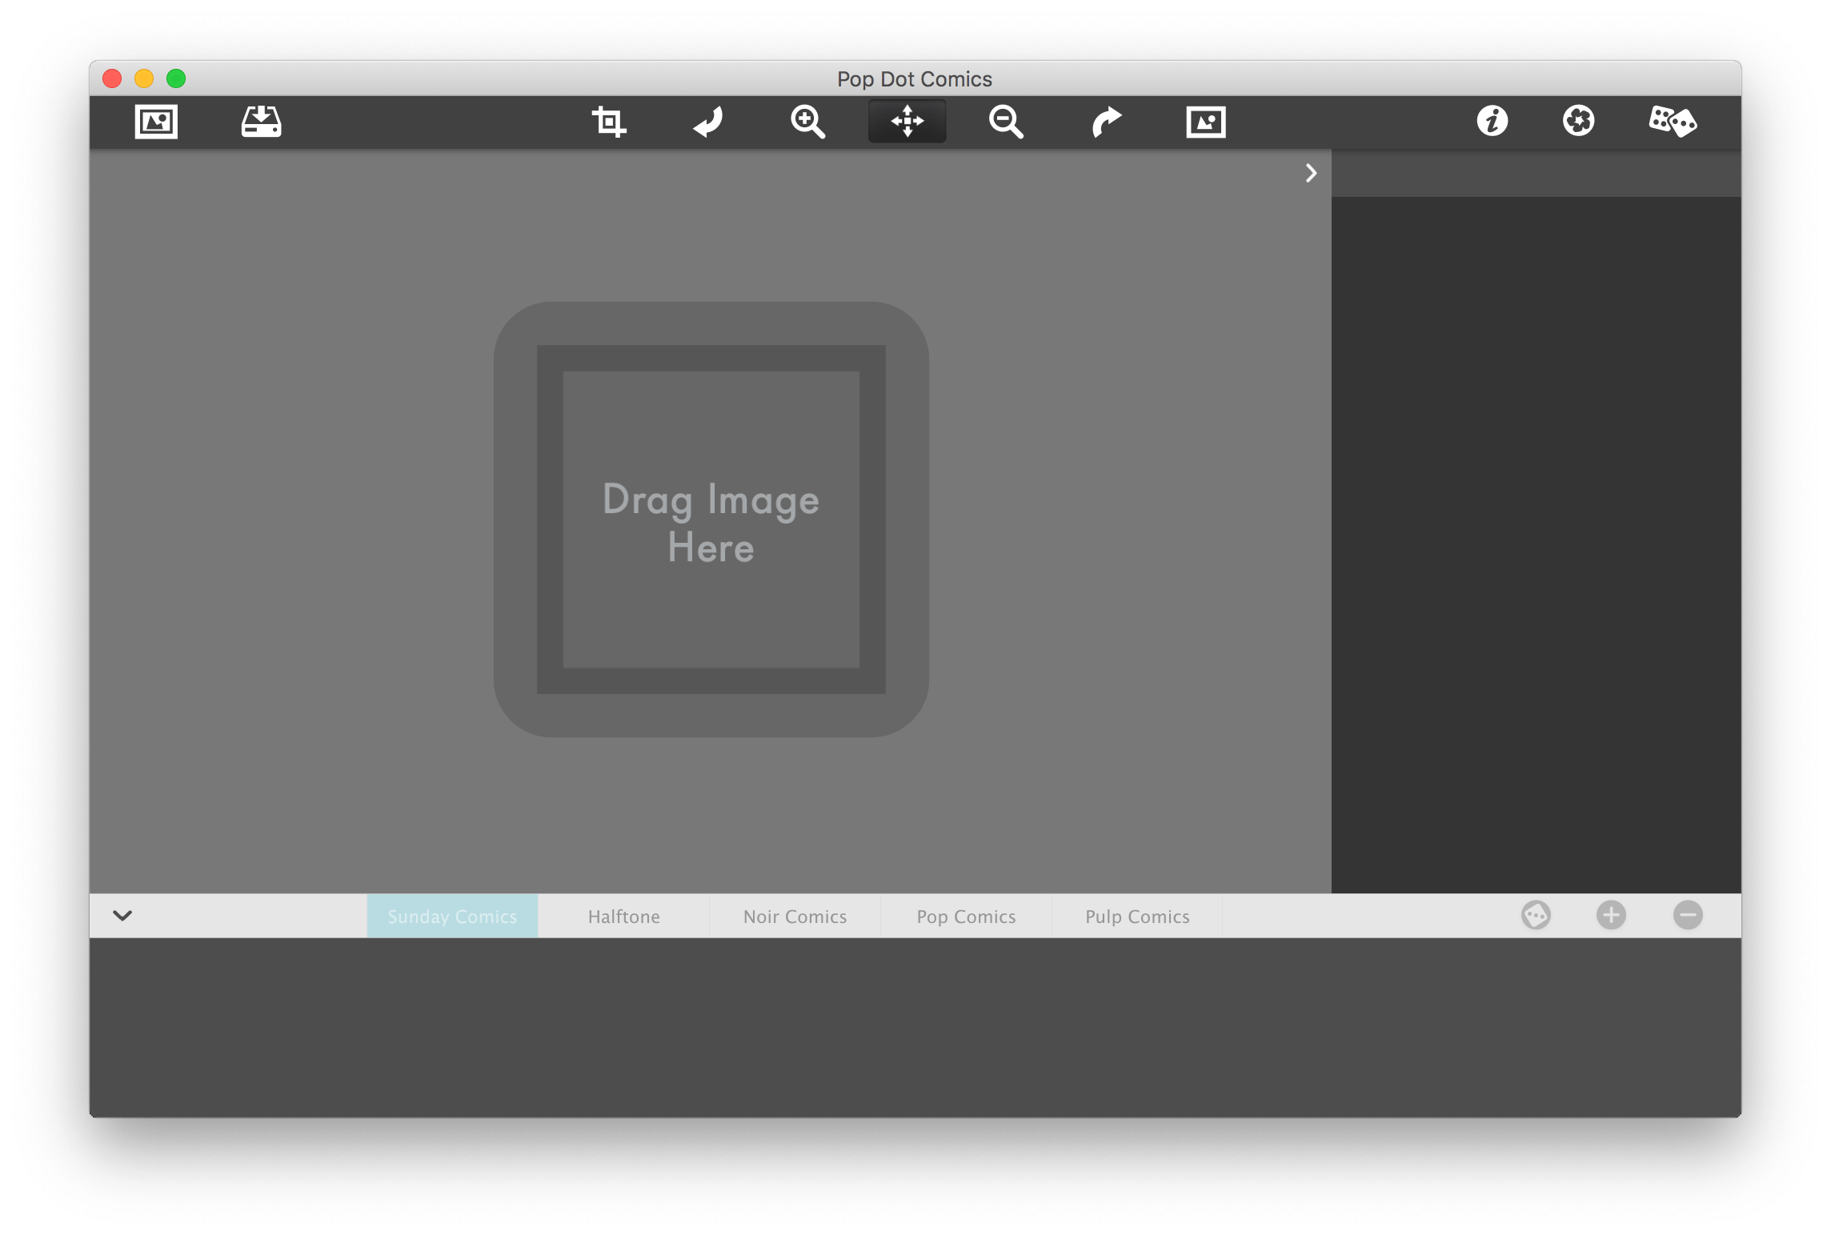The image size is (1831, 1236).
Task: Select the Sunday Comics tab
Action: (452, 916)
